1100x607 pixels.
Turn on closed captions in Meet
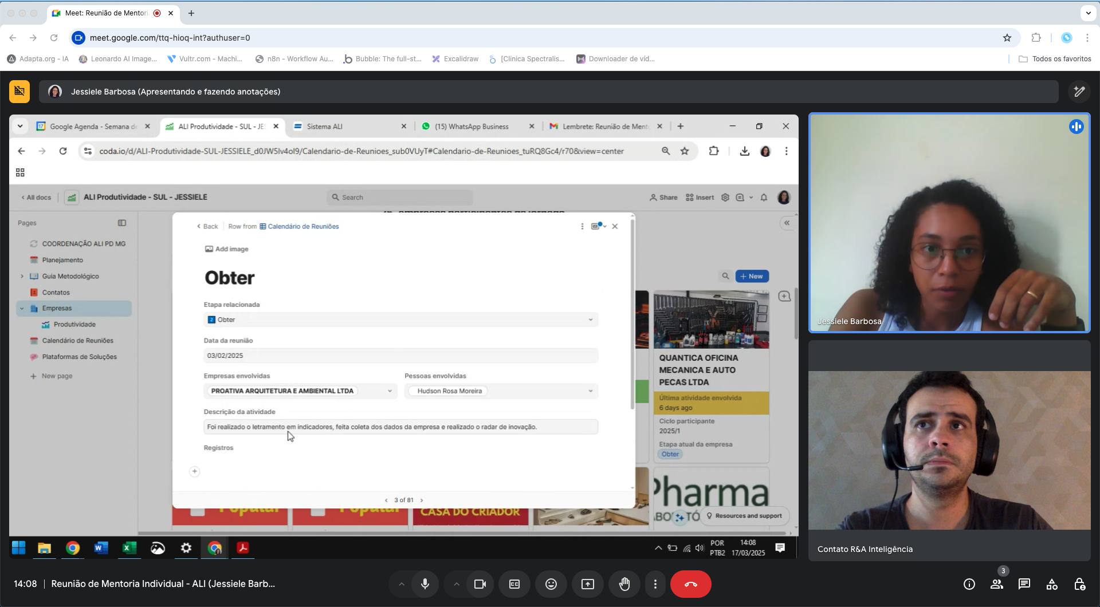(x=514, y=584)
